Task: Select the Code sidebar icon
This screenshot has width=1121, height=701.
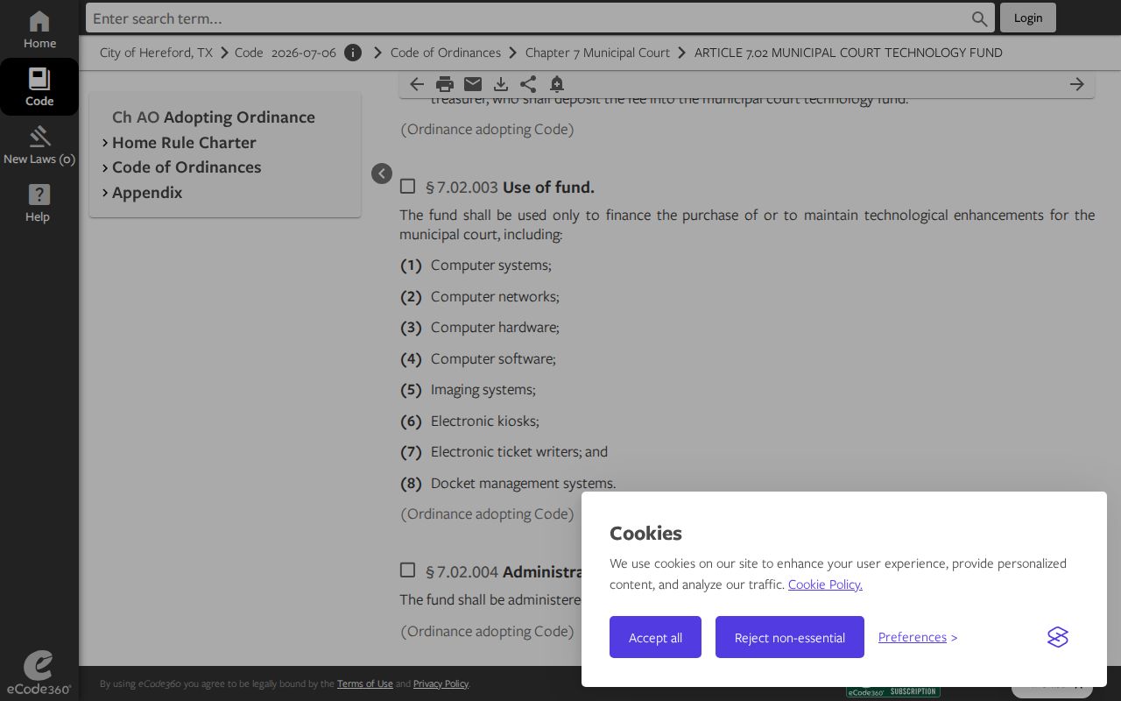Action: pyautogui.click(x=39, y=87)
